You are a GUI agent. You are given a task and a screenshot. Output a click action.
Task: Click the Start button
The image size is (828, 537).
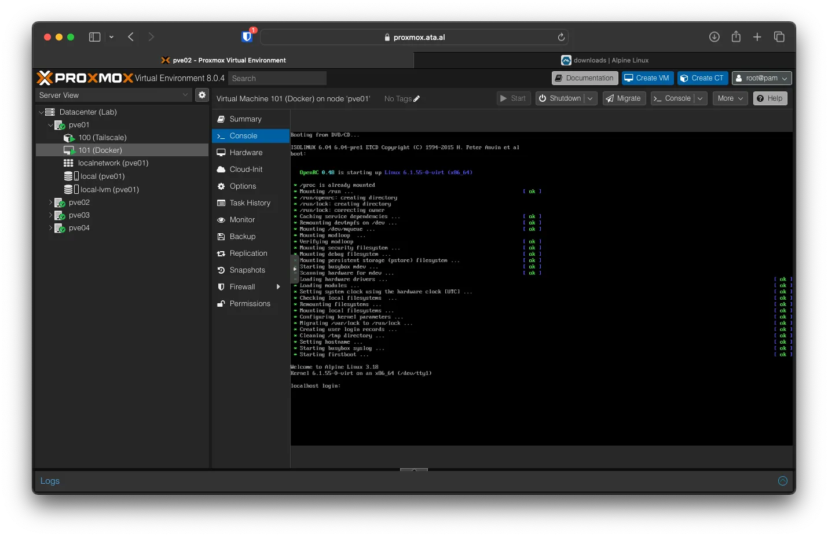coord(514,98)
